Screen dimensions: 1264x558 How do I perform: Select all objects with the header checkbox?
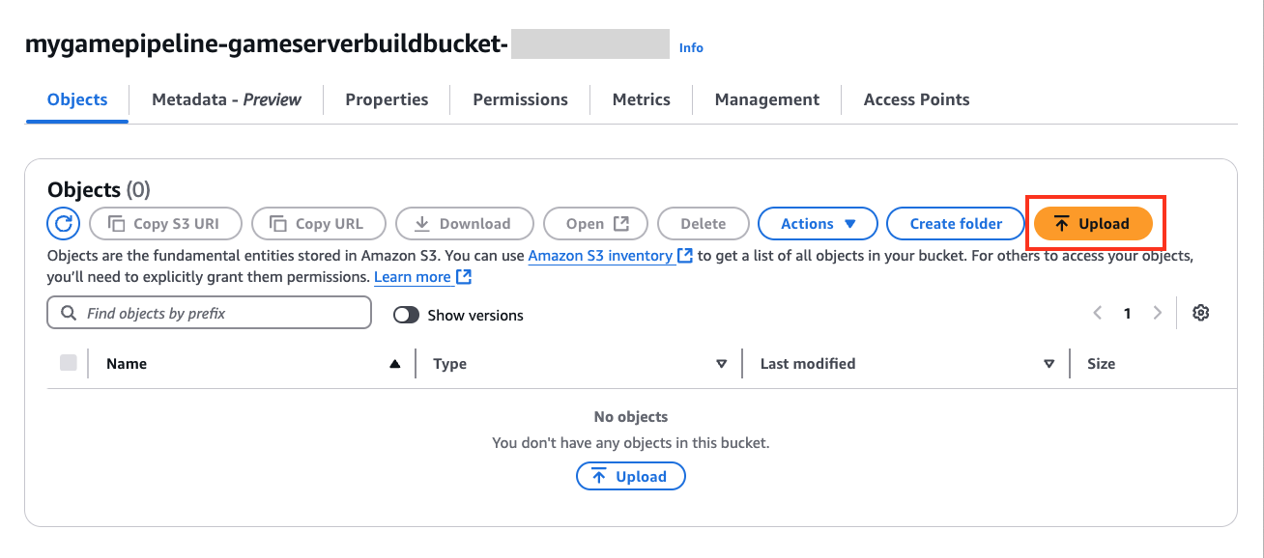click(69, 360)
